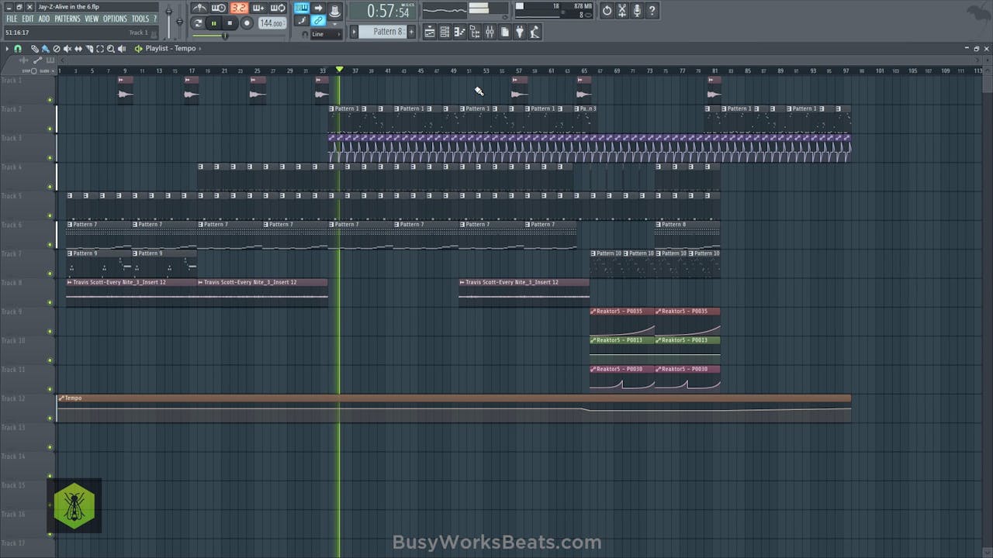Toggle wait for input before recording
The image size is (993, 558).
tap(218, 9)
